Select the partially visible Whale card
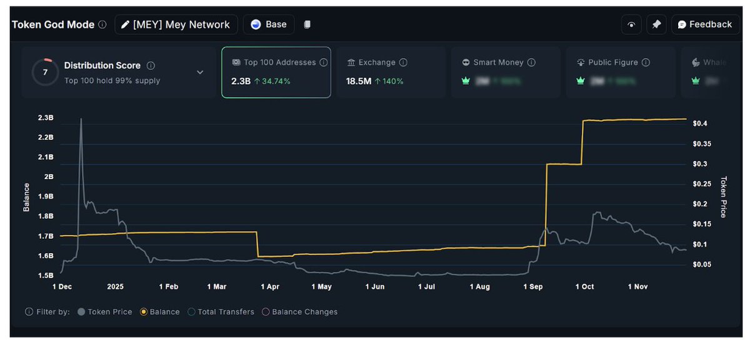The width and height of the screenshot is (750, 340). [704, 72]
